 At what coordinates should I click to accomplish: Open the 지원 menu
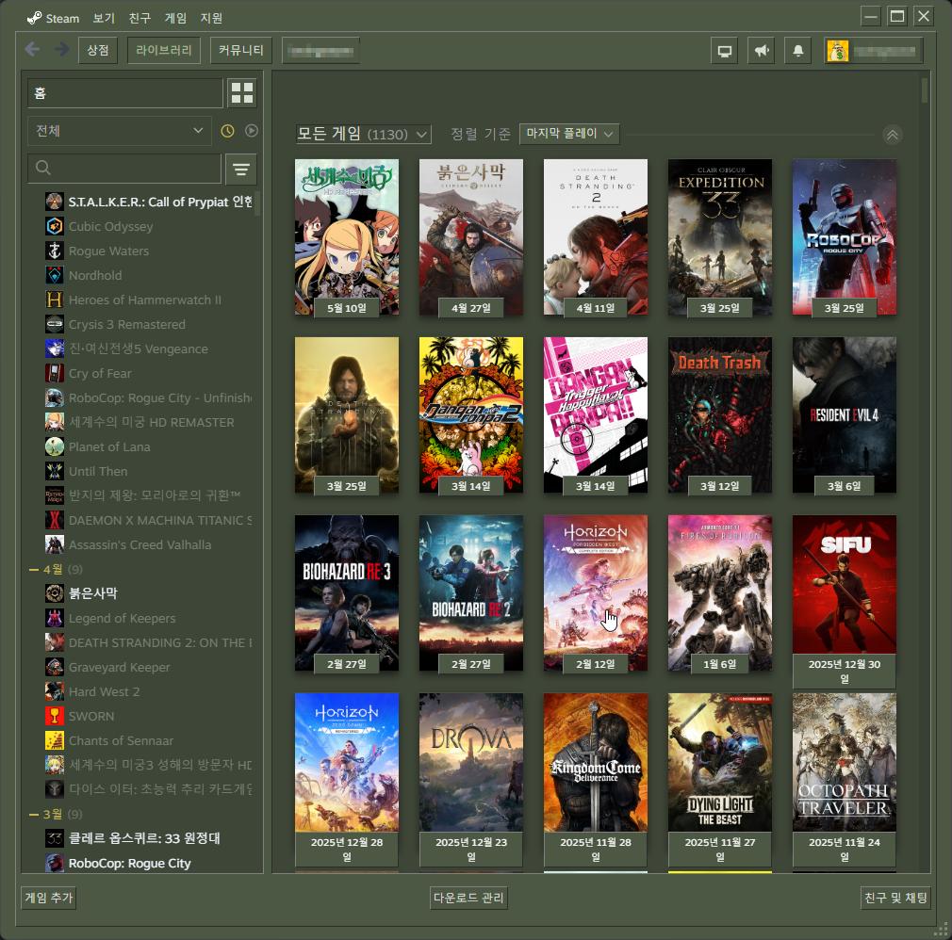click(x=211, y=18)
